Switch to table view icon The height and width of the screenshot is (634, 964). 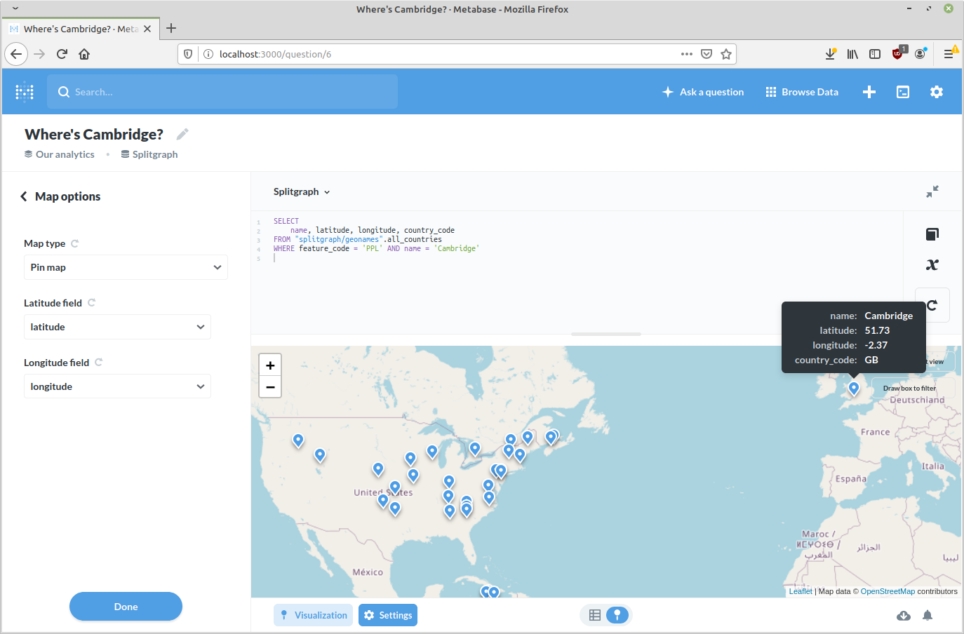click(x=595, y=615)
